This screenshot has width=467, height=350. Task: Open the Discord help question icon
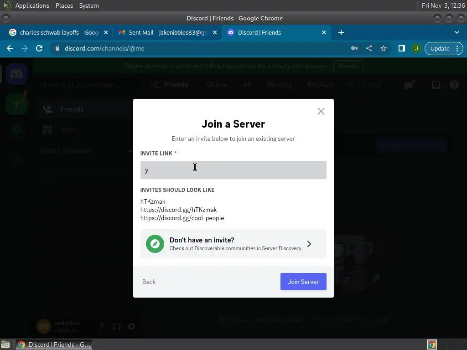[x=454, y=85]
